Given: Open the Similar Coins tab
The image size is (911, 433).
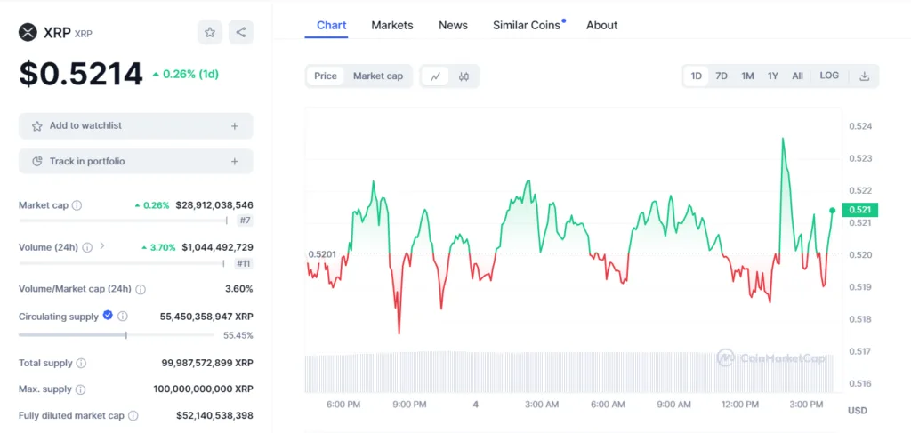Looking at the screenshot, I should click(x=528, y=25).
